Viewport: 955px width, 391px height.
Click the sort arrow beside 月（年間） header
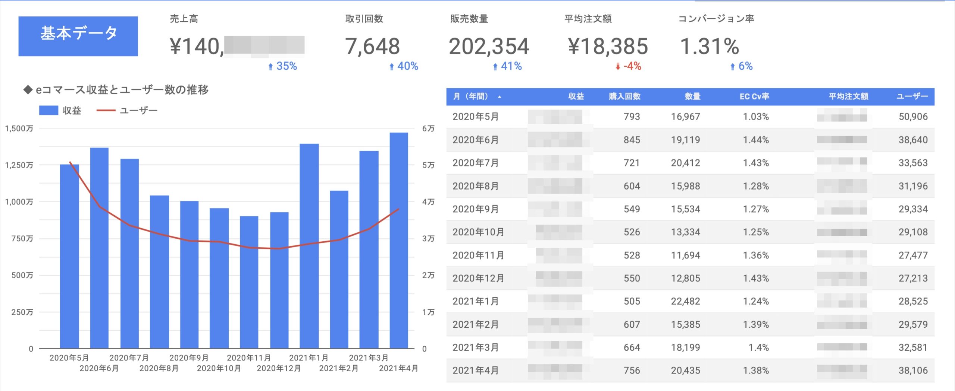[x=500, y=97]
